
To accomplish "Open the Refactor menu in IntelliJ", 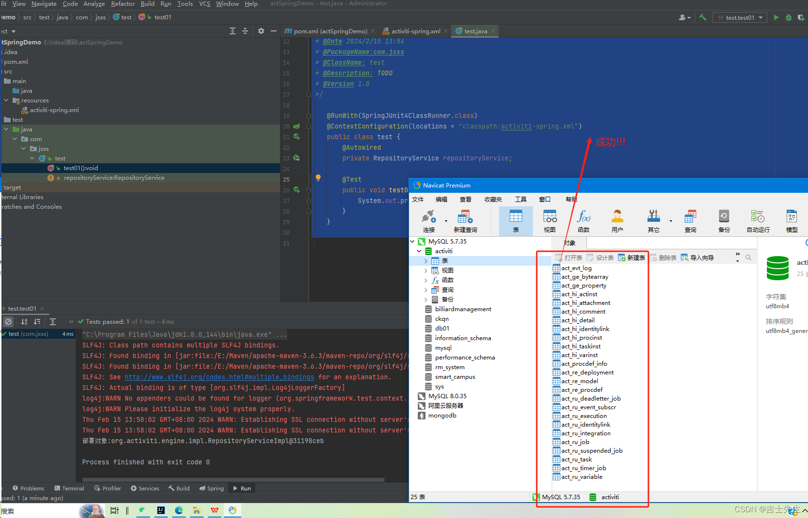I will pyautogui.click(x=123, y=4).
